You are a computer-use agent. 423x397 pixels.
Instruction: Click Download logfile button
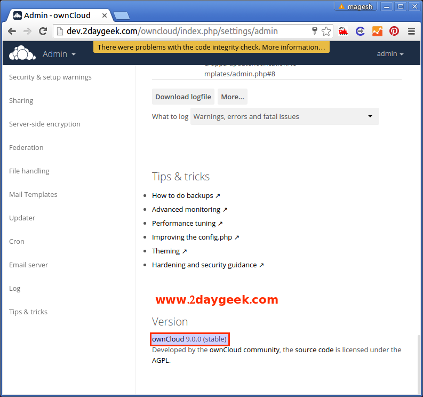coord(183,97)
